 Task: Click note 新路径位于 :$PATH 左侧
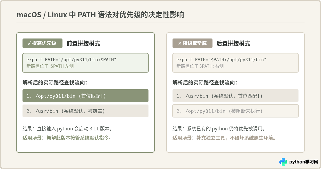[x=50, y=66]
